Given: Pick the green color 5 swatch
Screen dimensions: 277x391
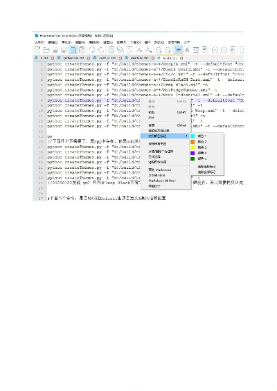Looking at the screenshot, I should (x=193, y=158).
